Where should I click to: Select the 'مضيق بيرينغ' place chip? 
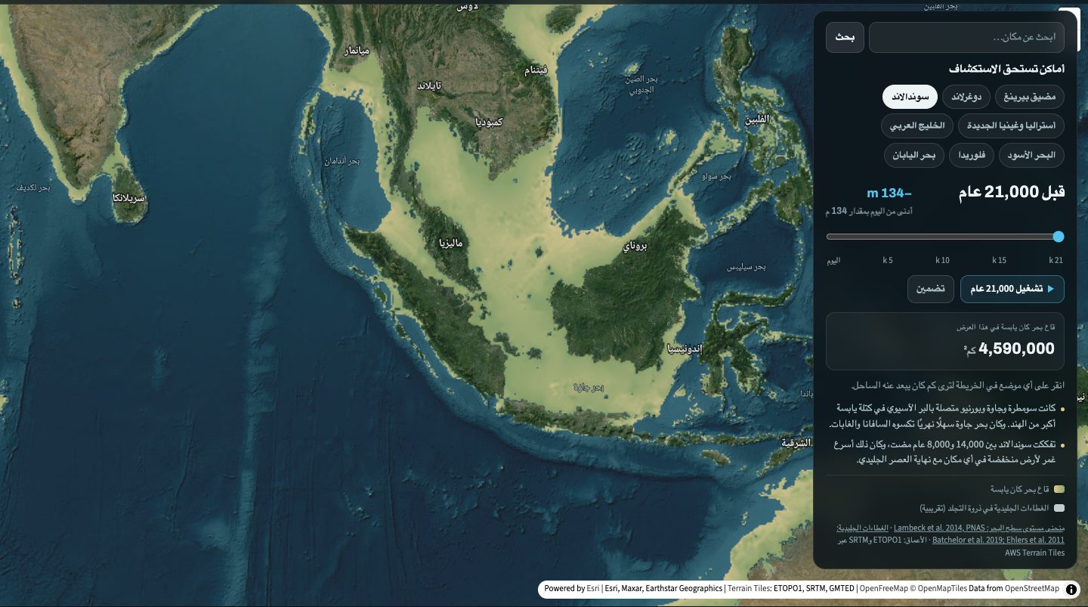[x=1030, y=97]
